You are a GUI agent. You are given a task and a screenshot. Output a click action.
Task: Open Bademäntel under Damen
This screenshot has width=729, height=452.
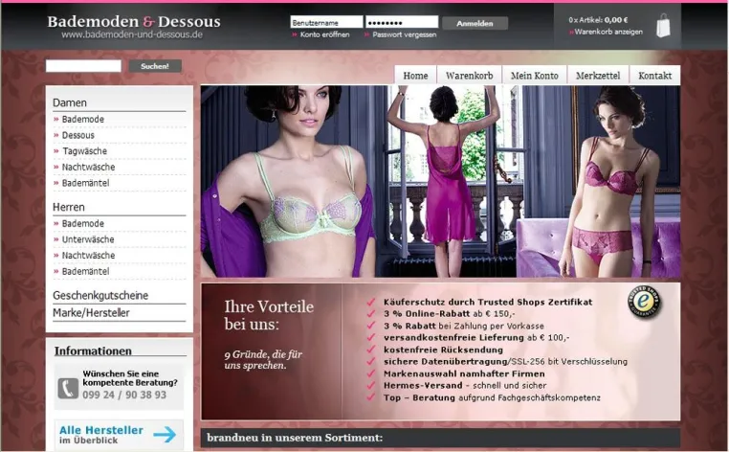(85, 183)
